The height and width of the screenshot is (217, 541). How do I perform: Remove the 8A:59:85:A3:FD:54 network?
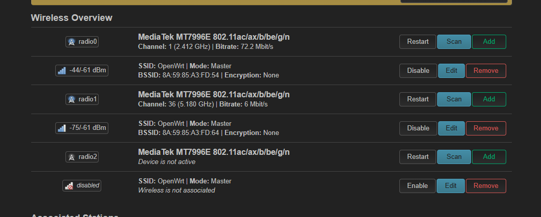[486, 70]
